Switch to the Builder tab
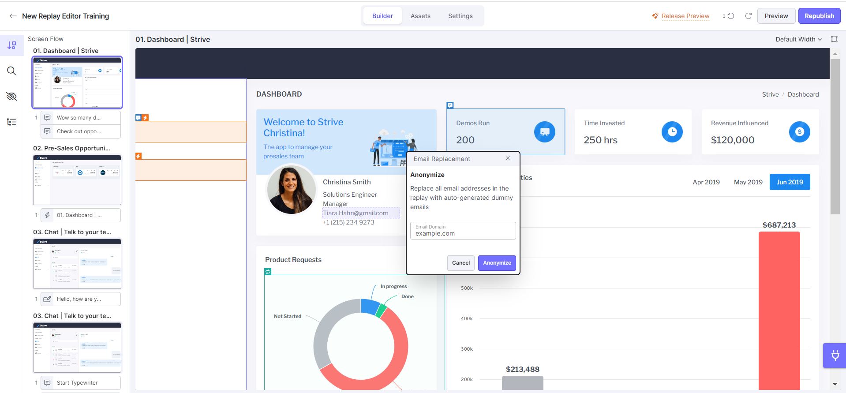This screenshot has width=846, height=393. (x=382, y=16)
